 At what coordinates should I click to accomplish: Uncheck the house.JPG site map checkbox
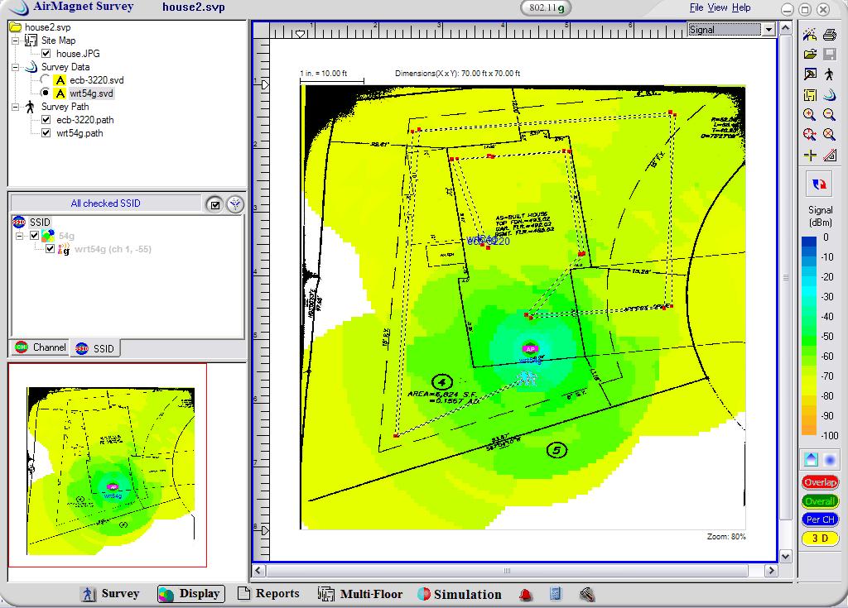point(46,54)
